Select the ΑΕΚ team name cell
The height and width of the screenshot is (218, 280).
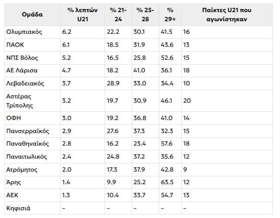point(13,195)
